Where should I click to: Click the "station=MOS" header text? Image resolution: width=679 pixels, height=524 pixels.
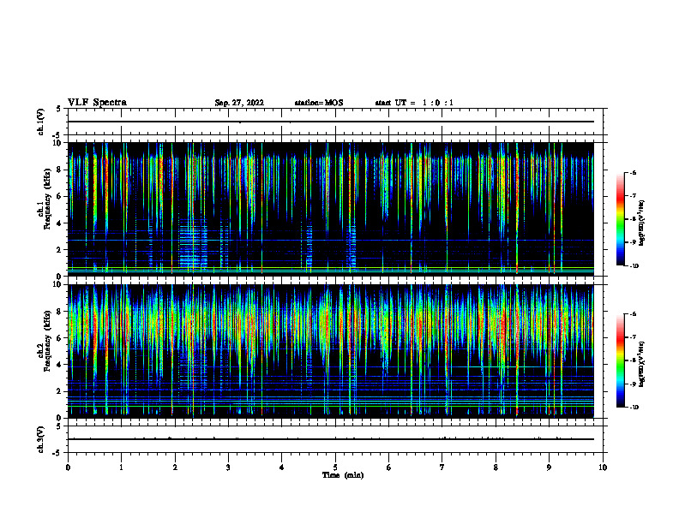(x=319, y=103)
